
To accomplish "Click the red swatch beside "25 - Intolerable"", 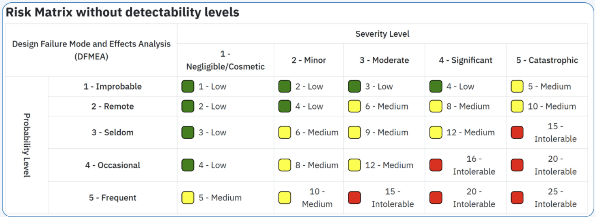I will [x=517, y=198].
